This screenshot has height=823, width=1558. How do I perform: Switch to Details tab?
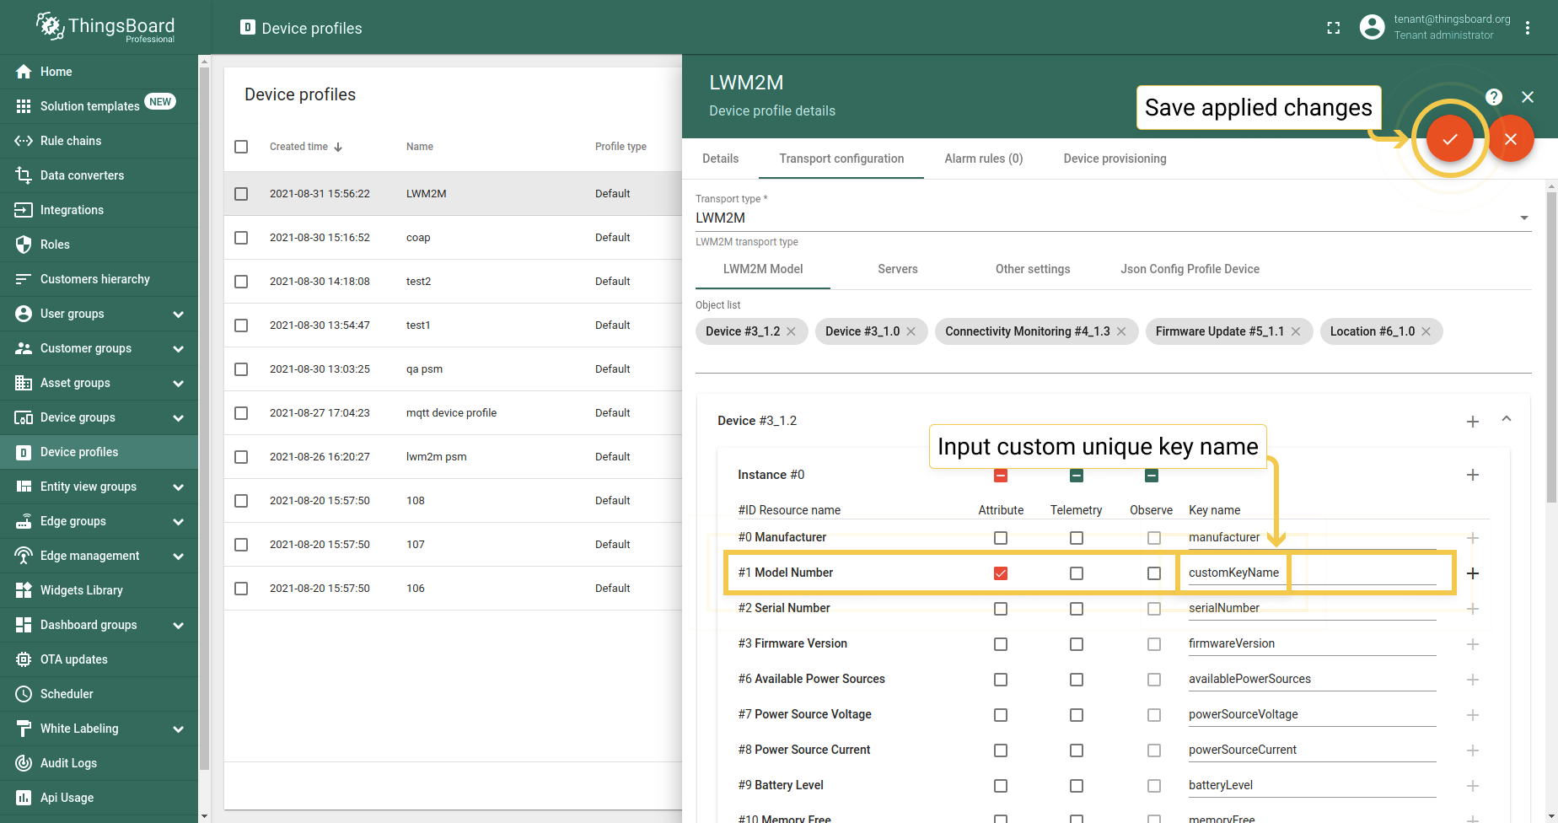tap(720, 159)
